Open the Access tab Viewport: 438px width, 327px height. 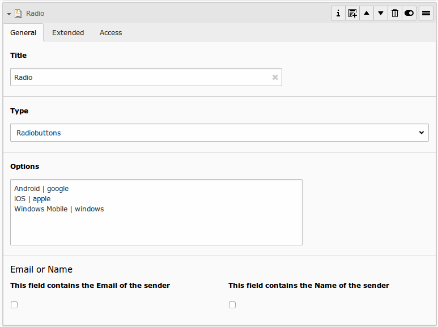110,33
